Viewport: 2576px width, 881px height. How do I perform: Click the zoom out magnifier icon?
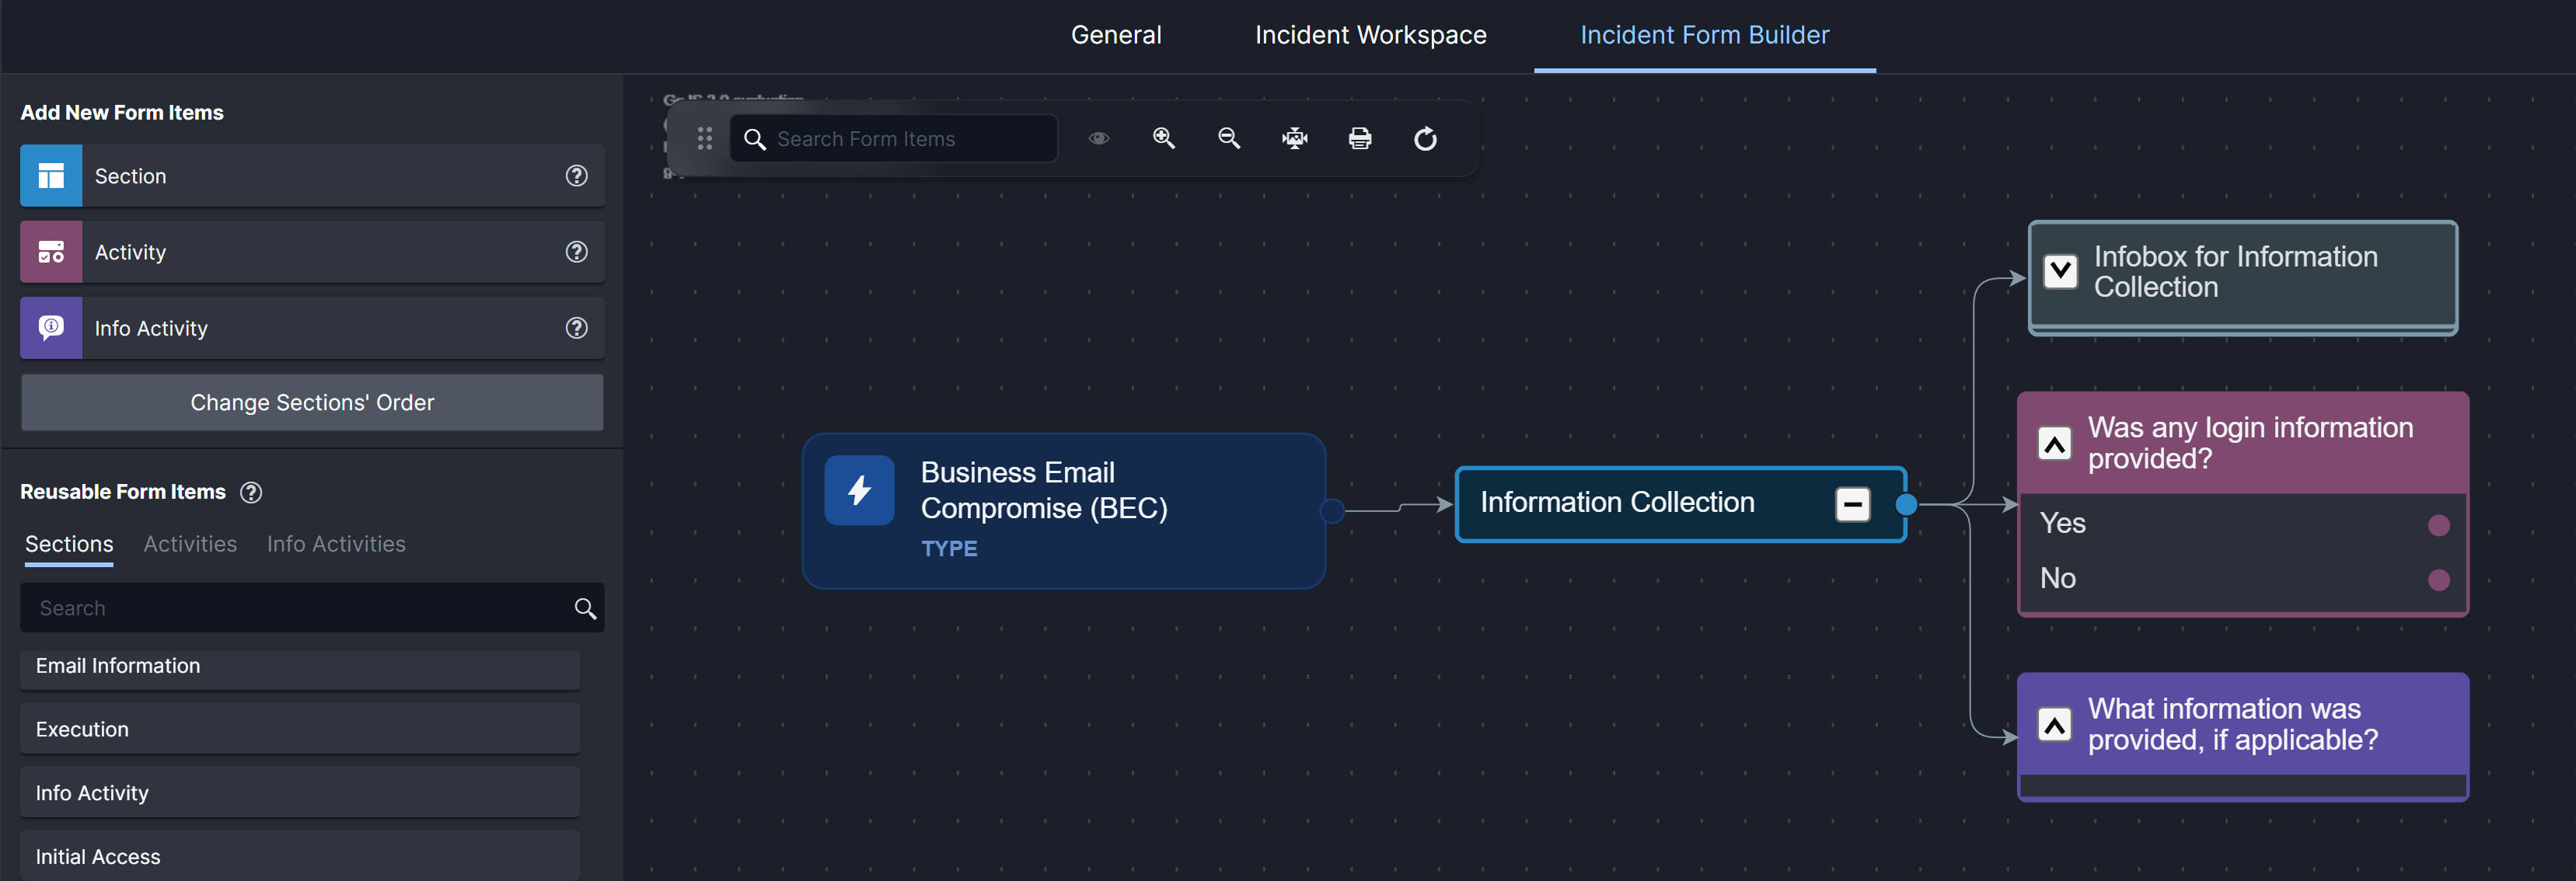click(x=1229, y=138)
